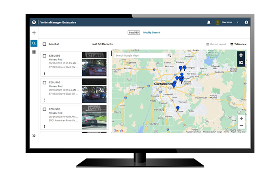Viewport: 280px width, 182px height.
Task: Click the plus icon in left sidebar
Action: (34, 33)
